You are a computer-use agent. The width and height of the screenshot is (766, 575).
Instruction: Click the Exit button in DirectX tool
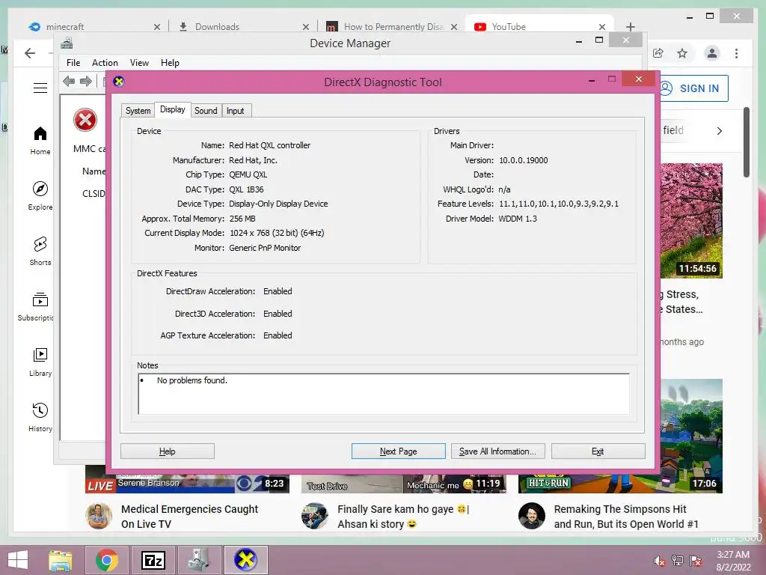(598, 451)
